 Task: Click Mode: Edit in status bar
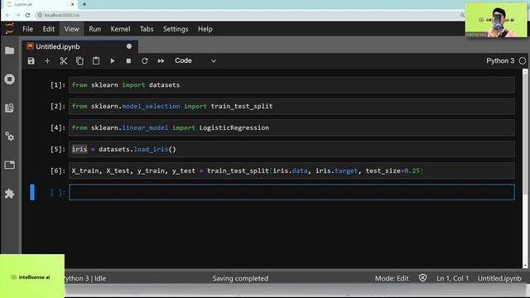coord(392,278)
